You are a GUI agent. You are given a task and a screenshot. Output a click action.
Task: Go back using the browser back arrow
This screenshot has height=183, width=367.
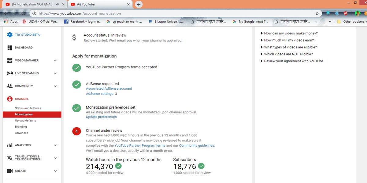pos(6,13)
